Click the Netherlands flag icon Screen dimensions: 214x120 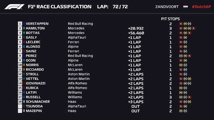(x=185, y=7)
